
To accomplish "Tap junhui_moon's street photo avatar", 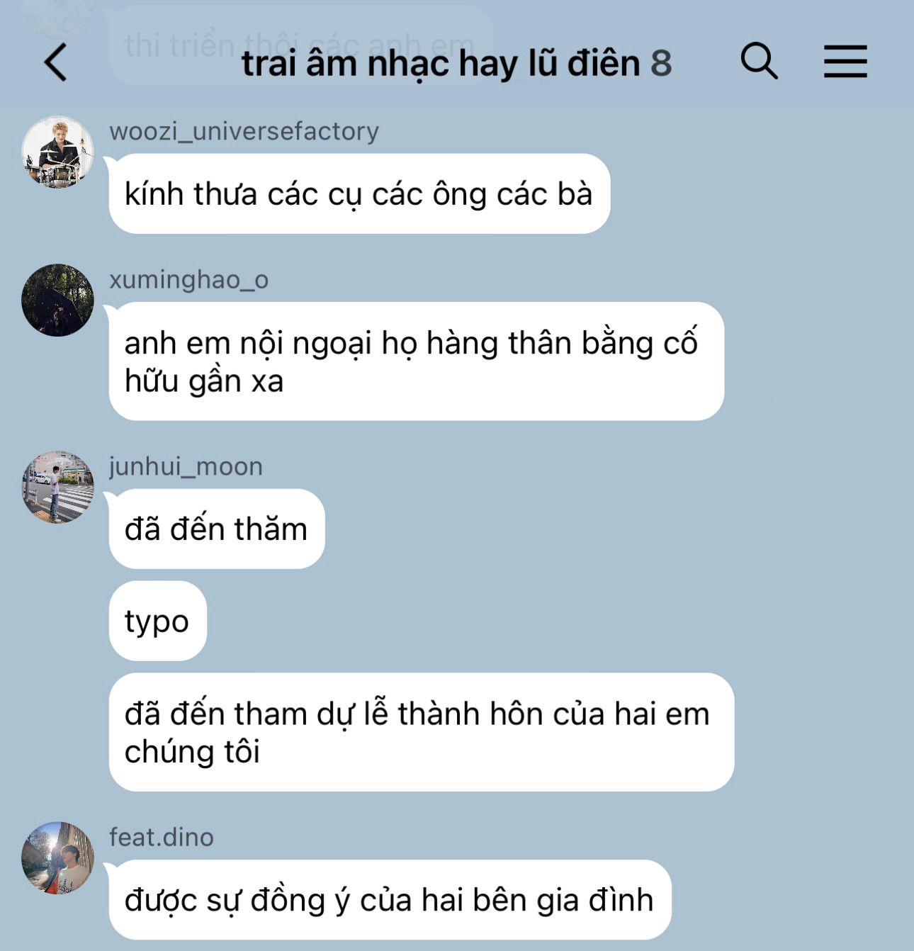I will pos(57,487).
